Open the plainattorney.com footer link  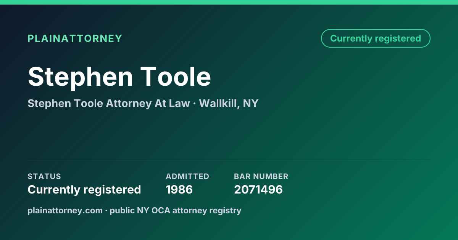(x=65, y=210)
